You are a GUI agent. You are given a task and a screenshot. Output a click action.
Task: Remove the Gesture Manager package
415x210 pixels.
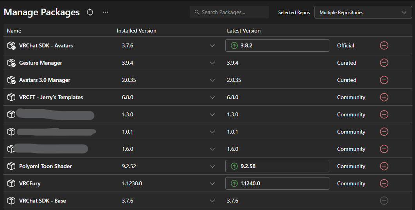(x=384, y=63)
